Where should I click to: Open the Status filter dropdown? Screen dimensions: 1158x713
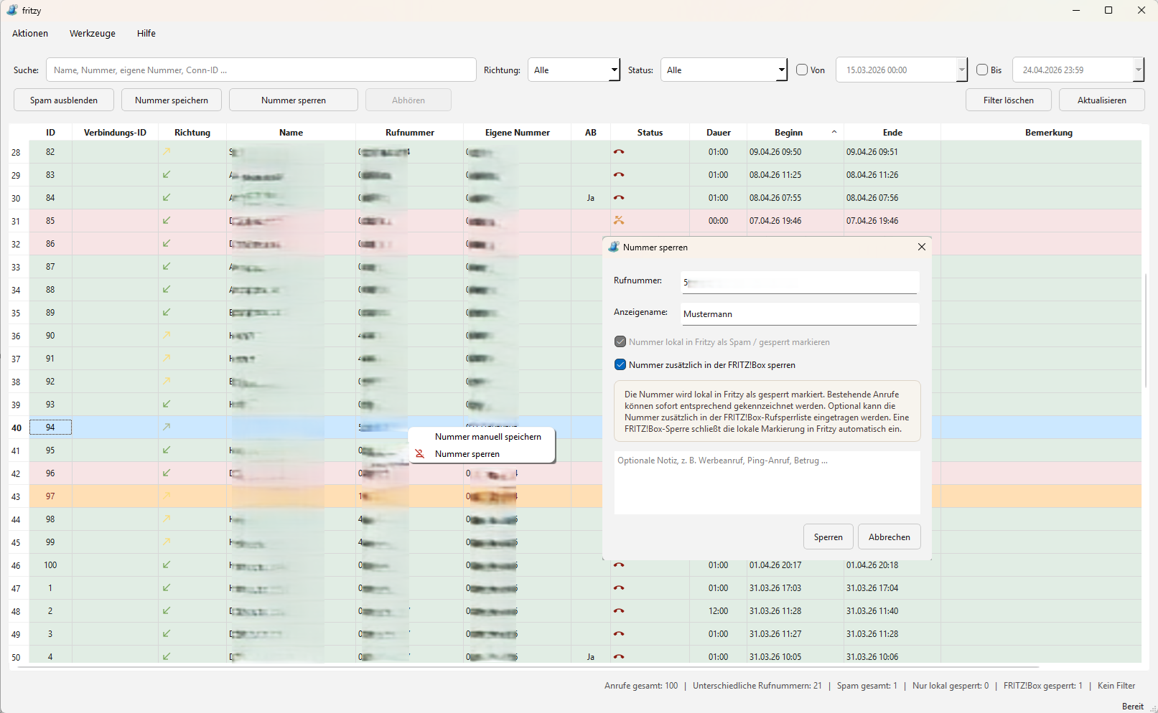[x=724, y=70]
